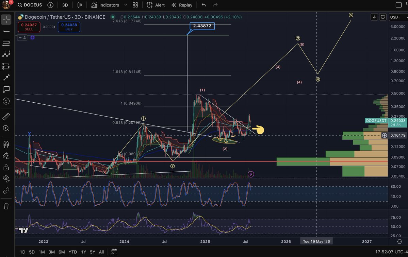Open the emoji and icons tool
Viewport: 408px width, 257px height.
(6, 101)
